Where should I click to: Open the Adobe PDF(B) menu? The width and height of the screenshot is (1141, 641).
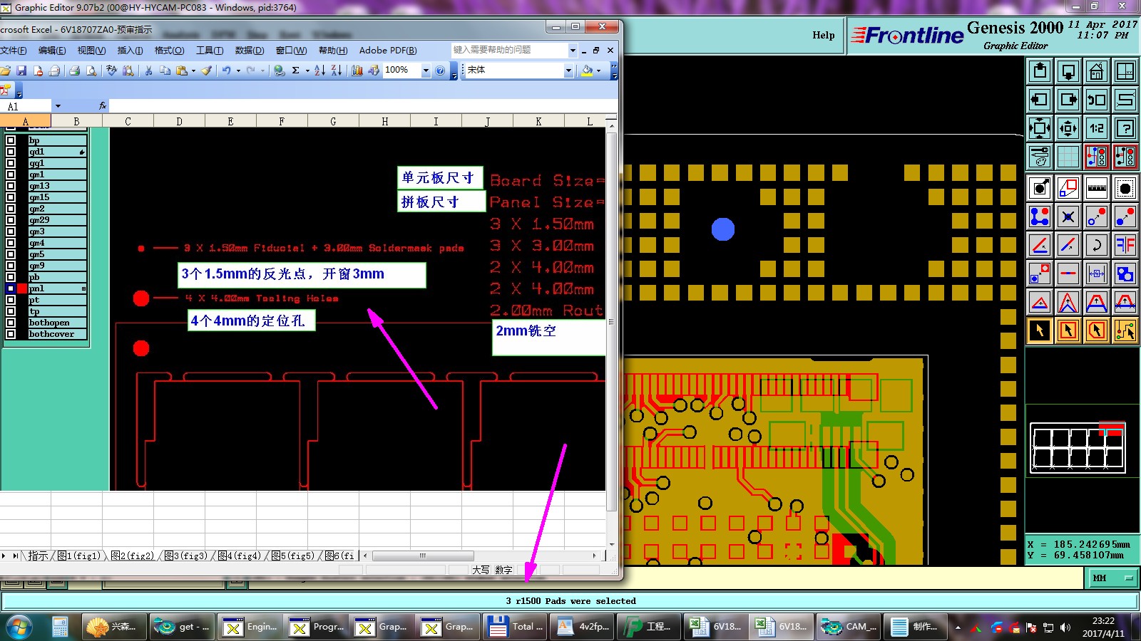pyautogui.click(x=388, y=51)
